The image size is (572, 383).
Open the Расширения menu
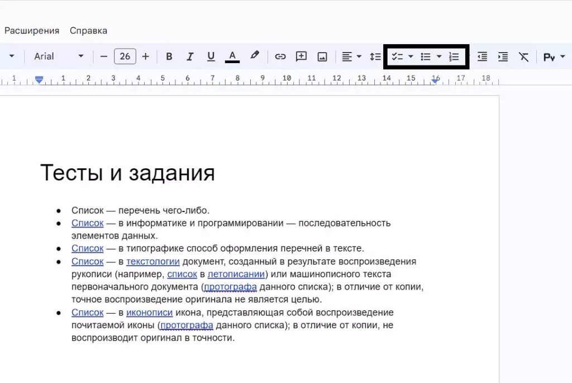pyautogui.click(x=32, y=31)
